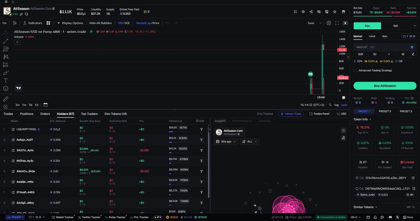The width and height of the screenshot is (420, 221).
Task: Select the brush drawing tool
Action: tap(6, 73)
